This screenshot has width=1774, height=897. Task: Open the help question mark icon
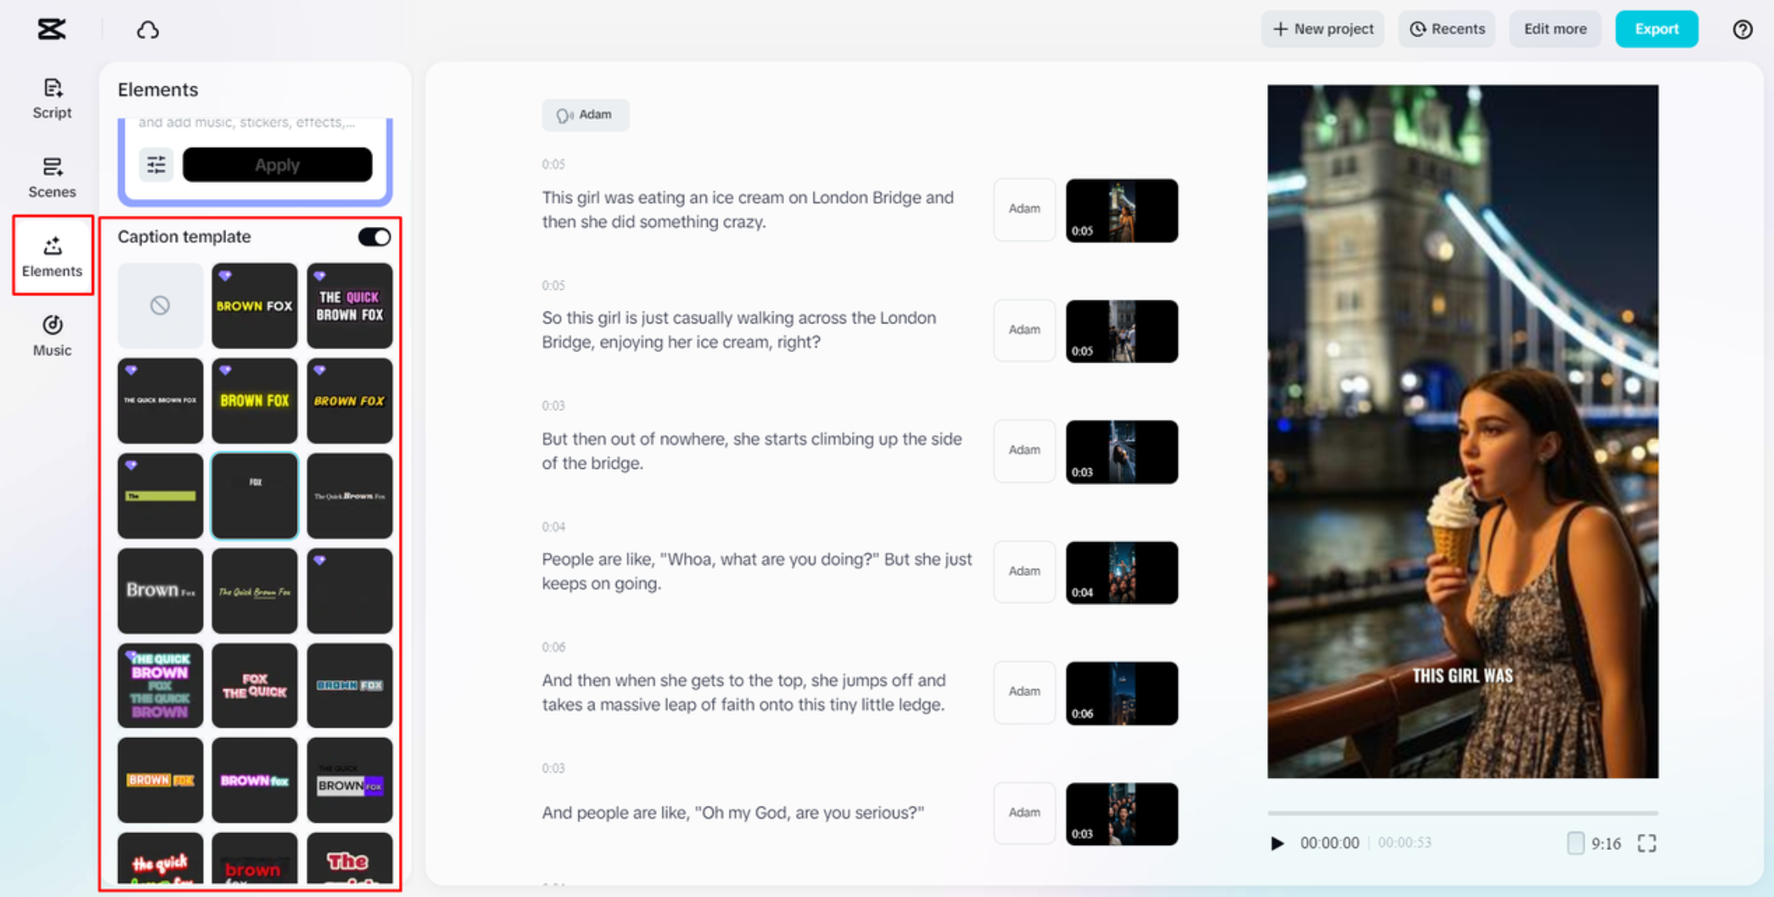pos(1742,30)
